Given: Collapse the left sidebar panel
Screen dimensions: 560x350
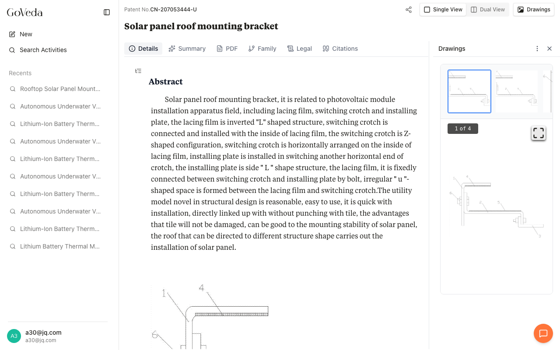Looking at the screenshot, I should 107,12.
